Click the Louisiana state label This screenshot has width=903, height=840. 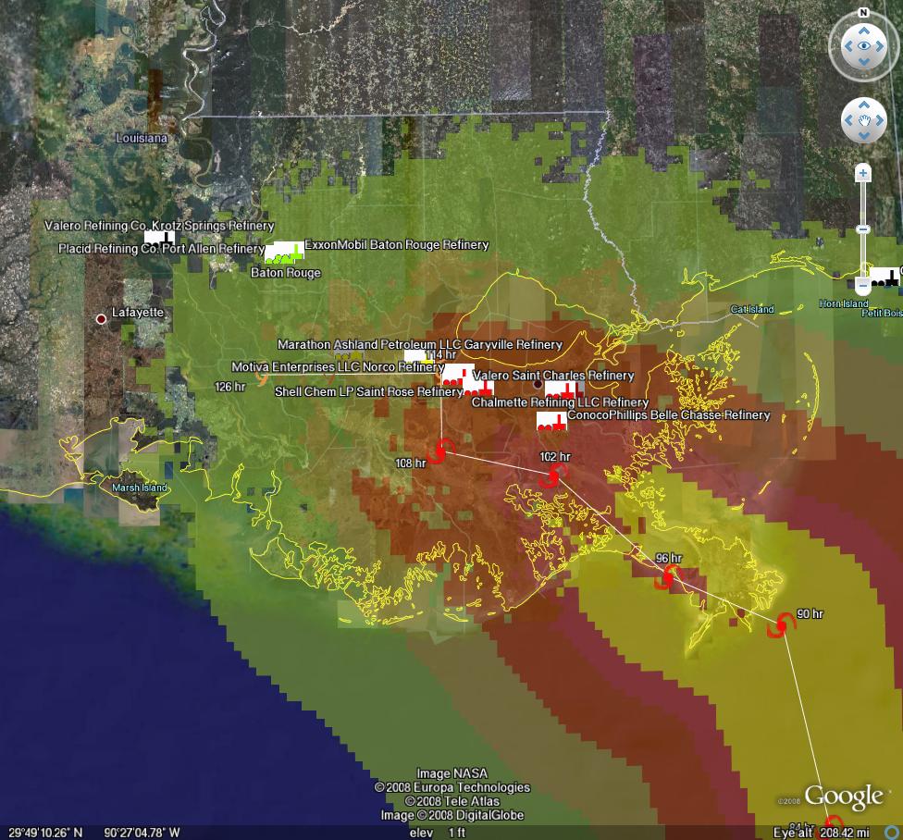click(142, 138)
